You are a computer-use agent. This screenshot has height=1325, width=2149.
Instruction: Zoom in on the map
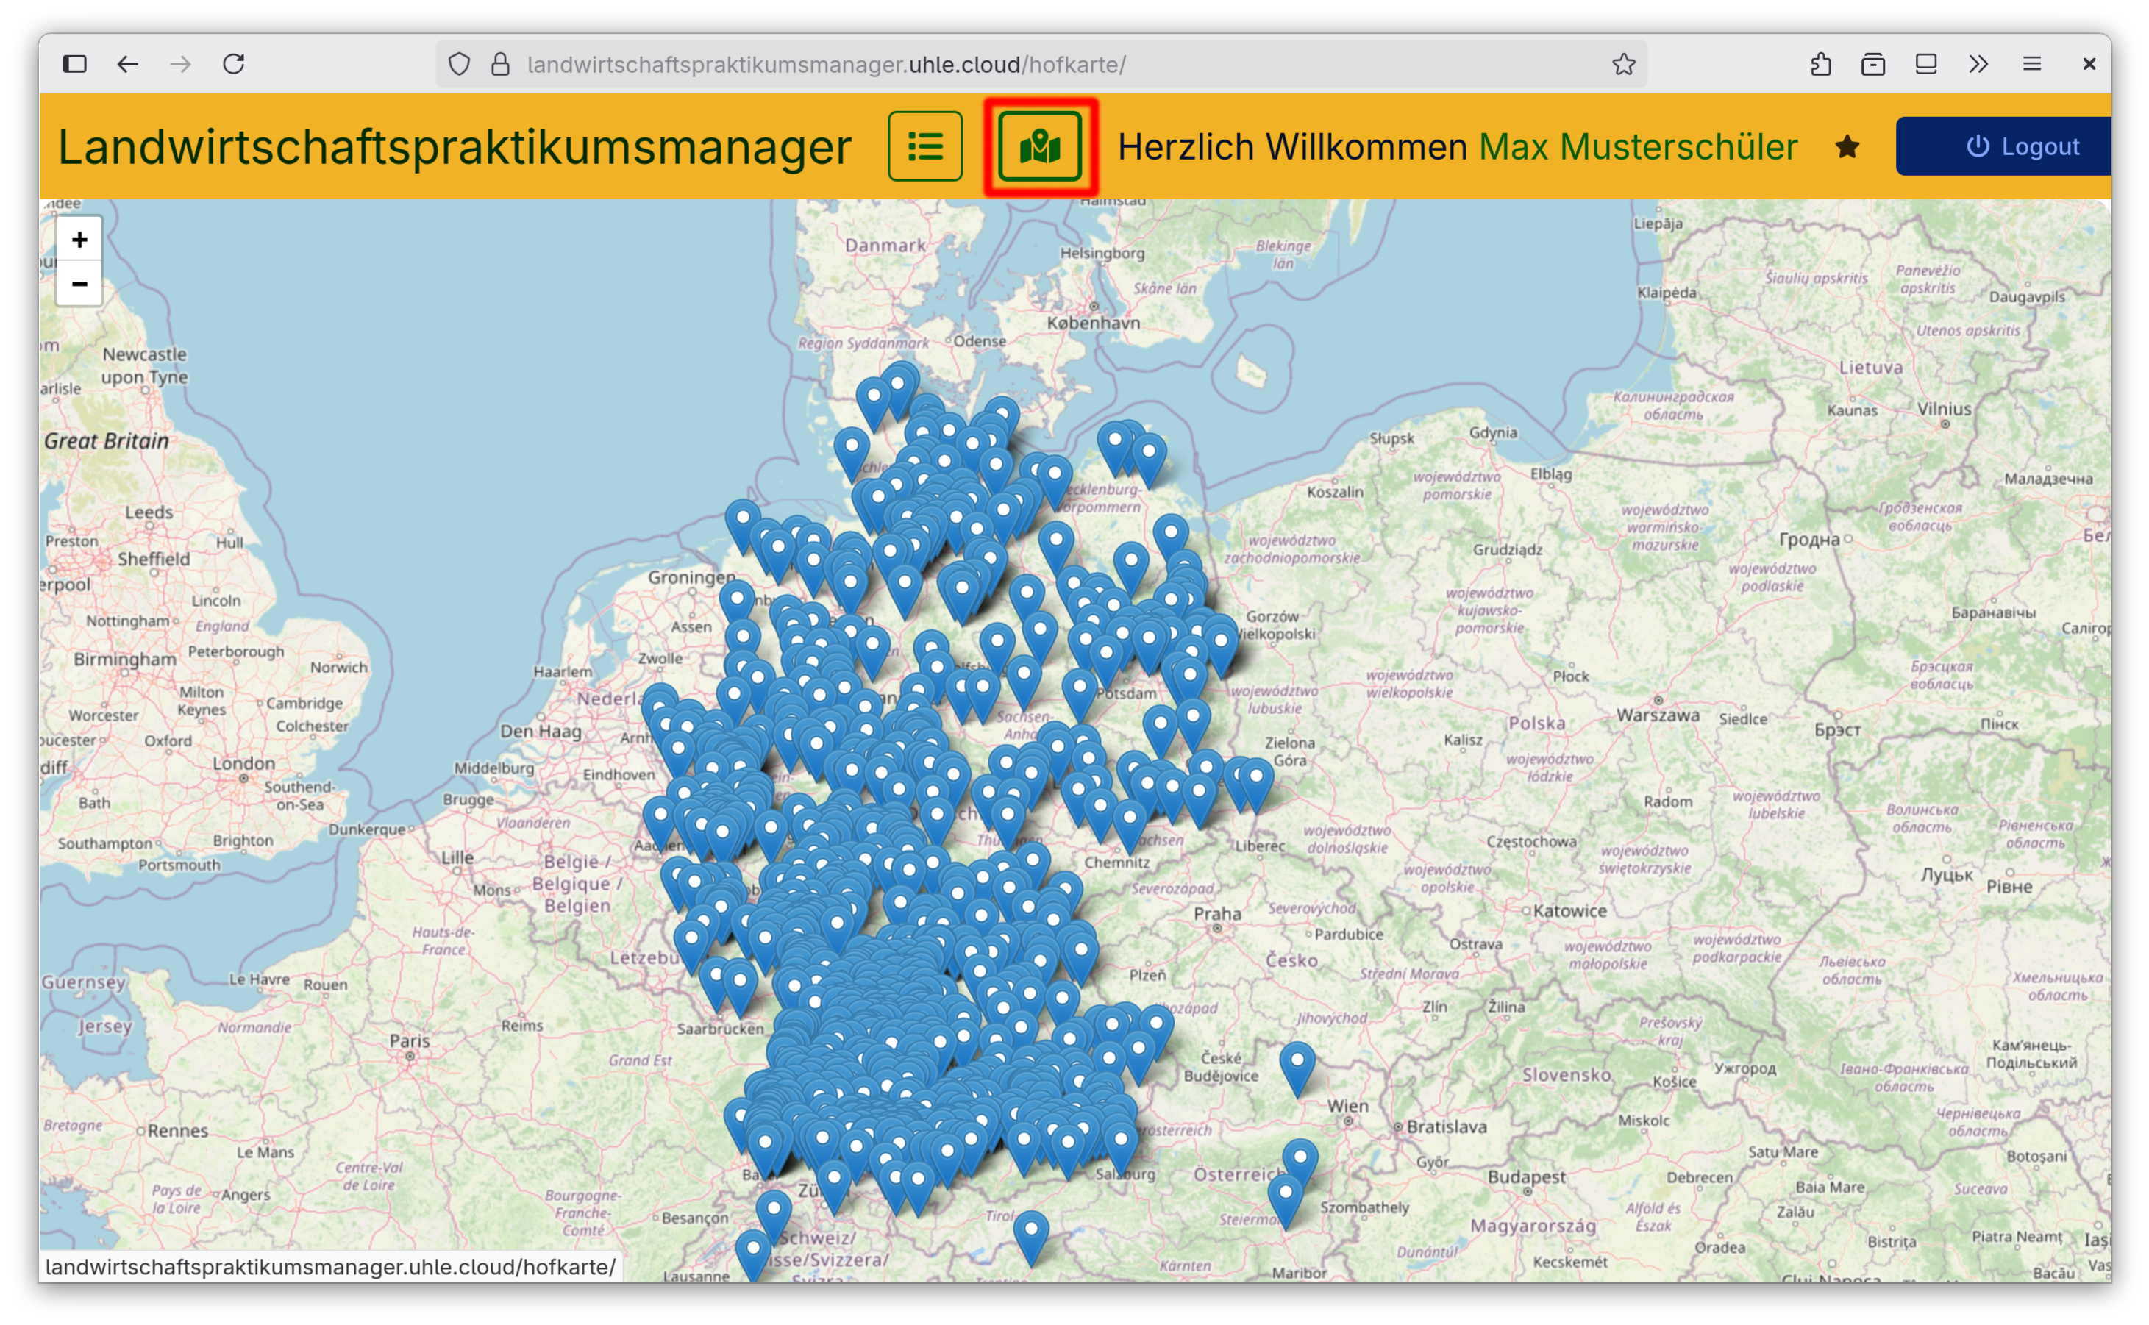[79, 239]
